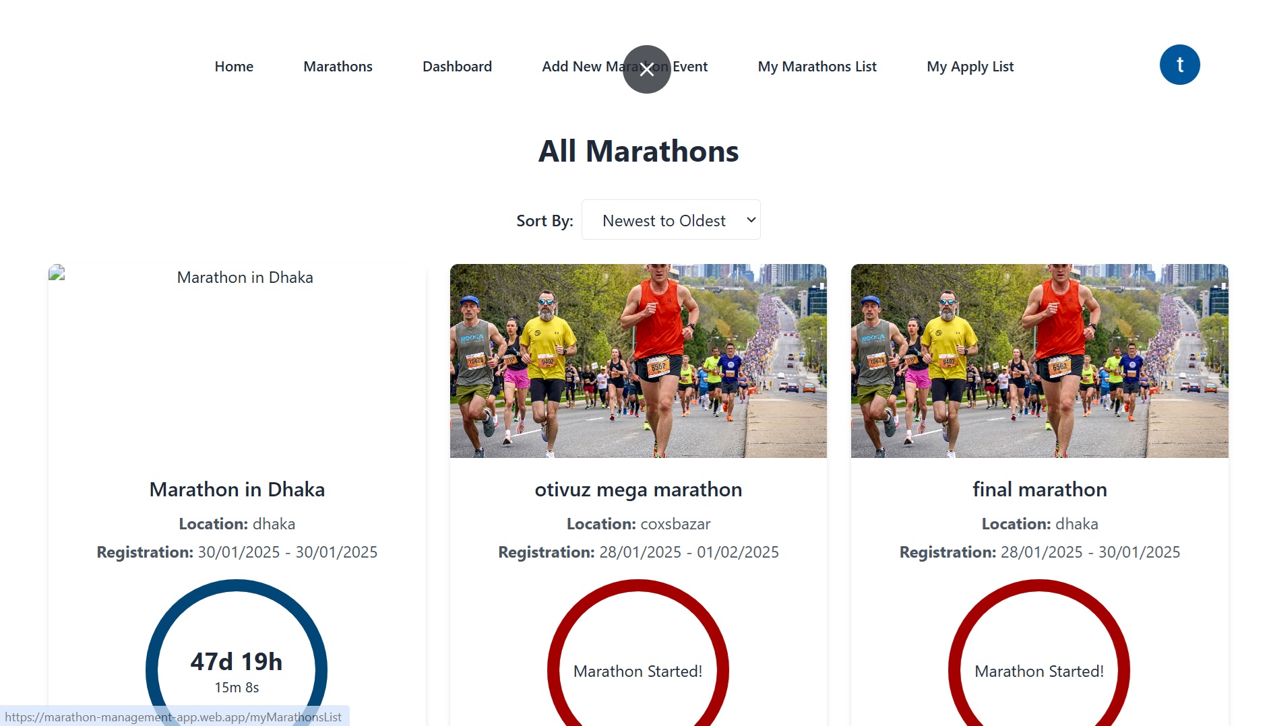Click the red Marathon Started circle for otivuz
The image size is (1275, 726).
[x=637, y=671]
